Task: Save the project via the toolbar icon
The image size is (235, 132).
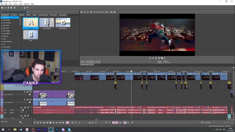Action: [x=8, y=8]
